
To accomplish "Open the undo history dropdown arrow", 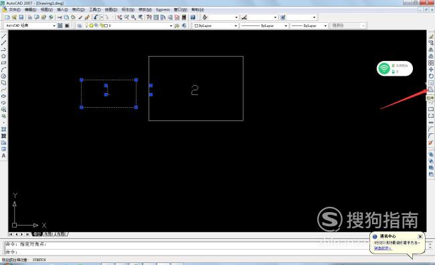I will click(102, 17).
